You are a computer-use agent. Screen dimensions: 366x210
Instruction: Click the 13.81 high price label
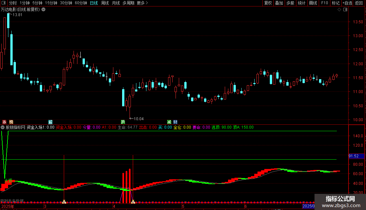[x=17, y=15]
